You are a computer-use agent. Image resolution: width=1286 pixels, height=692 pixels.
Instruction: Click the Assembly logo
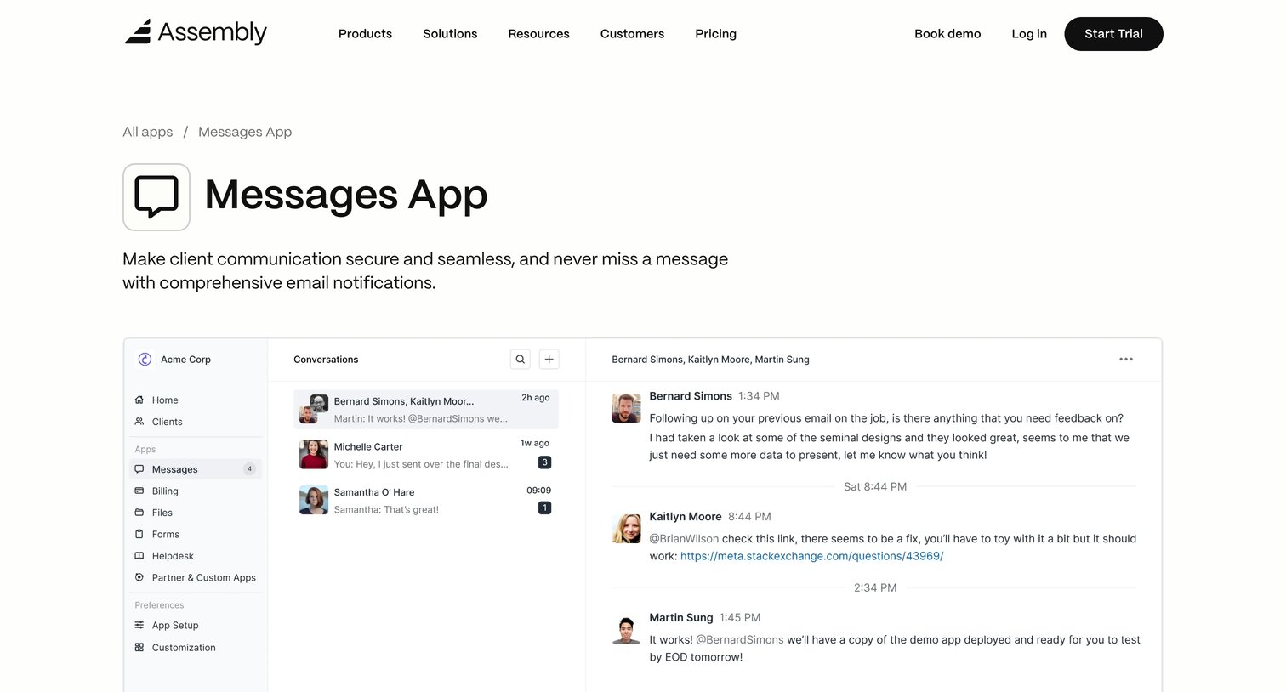196,32
